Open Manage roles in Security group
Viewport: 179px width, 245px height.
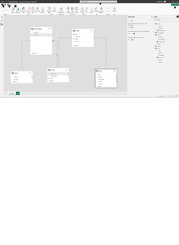pos(82,10)
